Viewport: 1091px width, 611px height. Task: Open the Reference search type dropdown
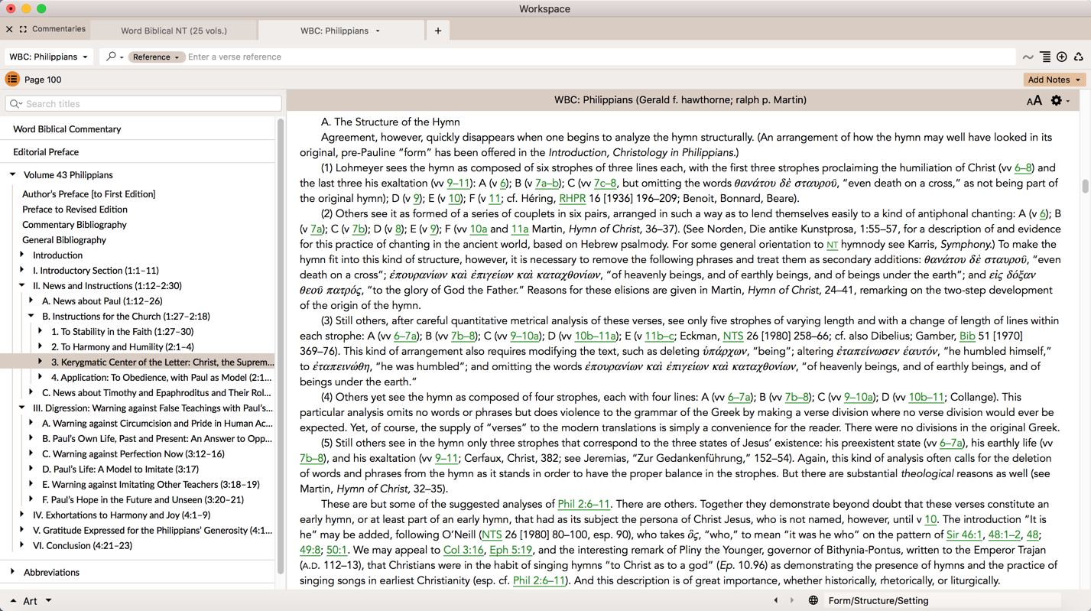click(x=155, y=57)
